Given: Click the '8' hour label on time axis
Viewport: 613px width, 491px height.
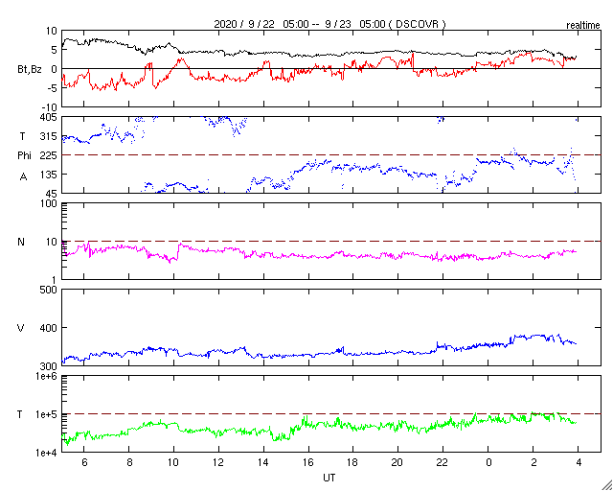Looking at the screenshot, I should [130, 462].
